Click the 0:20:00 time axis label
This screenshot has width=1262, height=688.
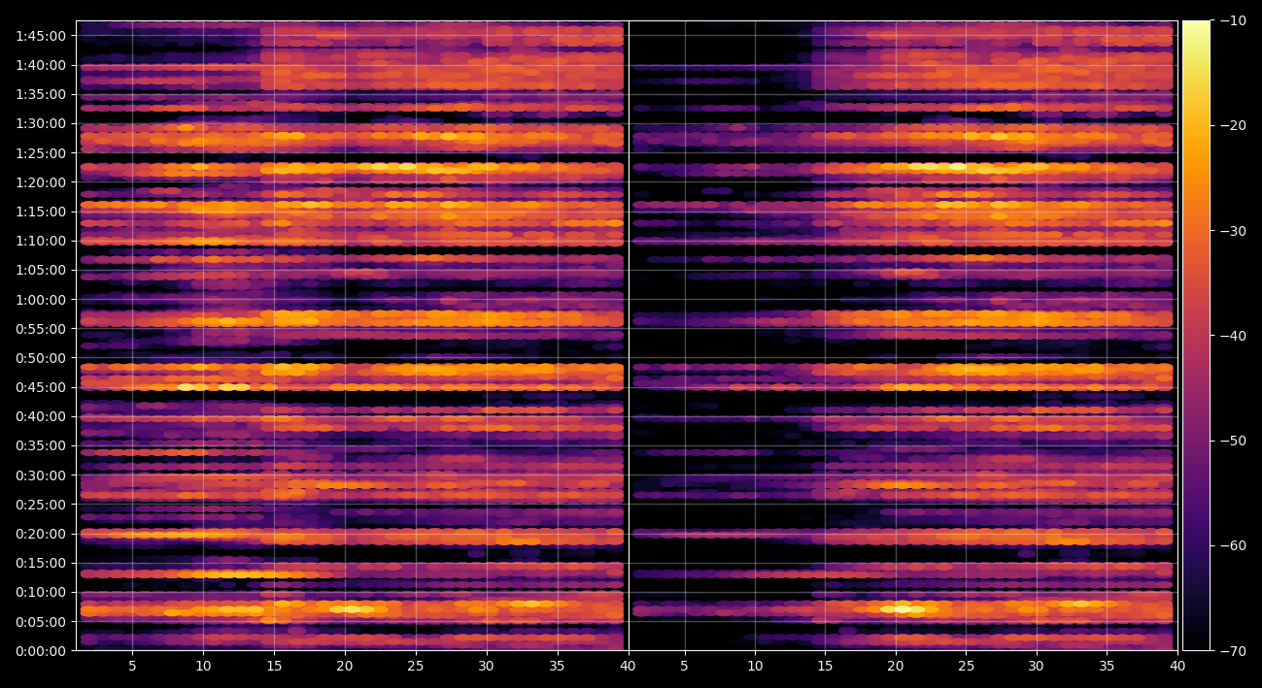pyautogui.click(x=41, y=534)
